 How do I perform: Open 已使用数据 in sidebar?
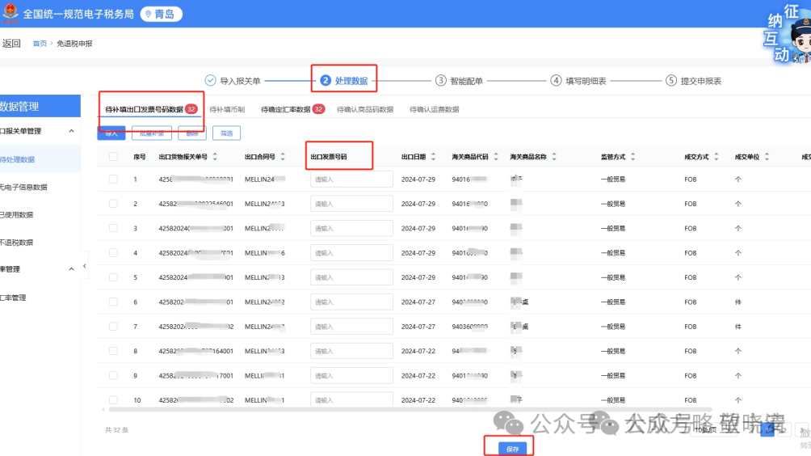click(x=16, y=214)
